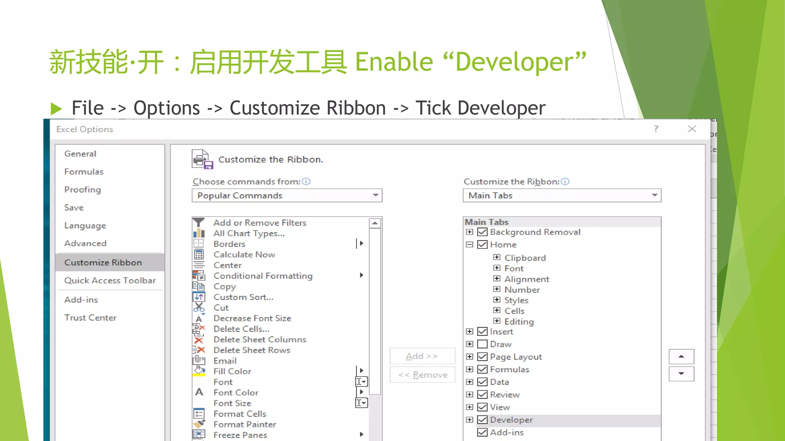Uncheck the Background Removal checkbox
The width and height of the screenshot is (785, 441).
pos(482,232)
